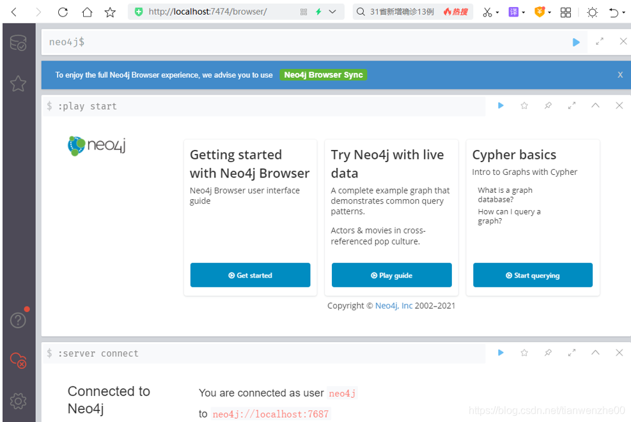Click the extensions grid icon in the toolbar
The height and width of the screenshot is (422, 631).
[x=565, y=12]
